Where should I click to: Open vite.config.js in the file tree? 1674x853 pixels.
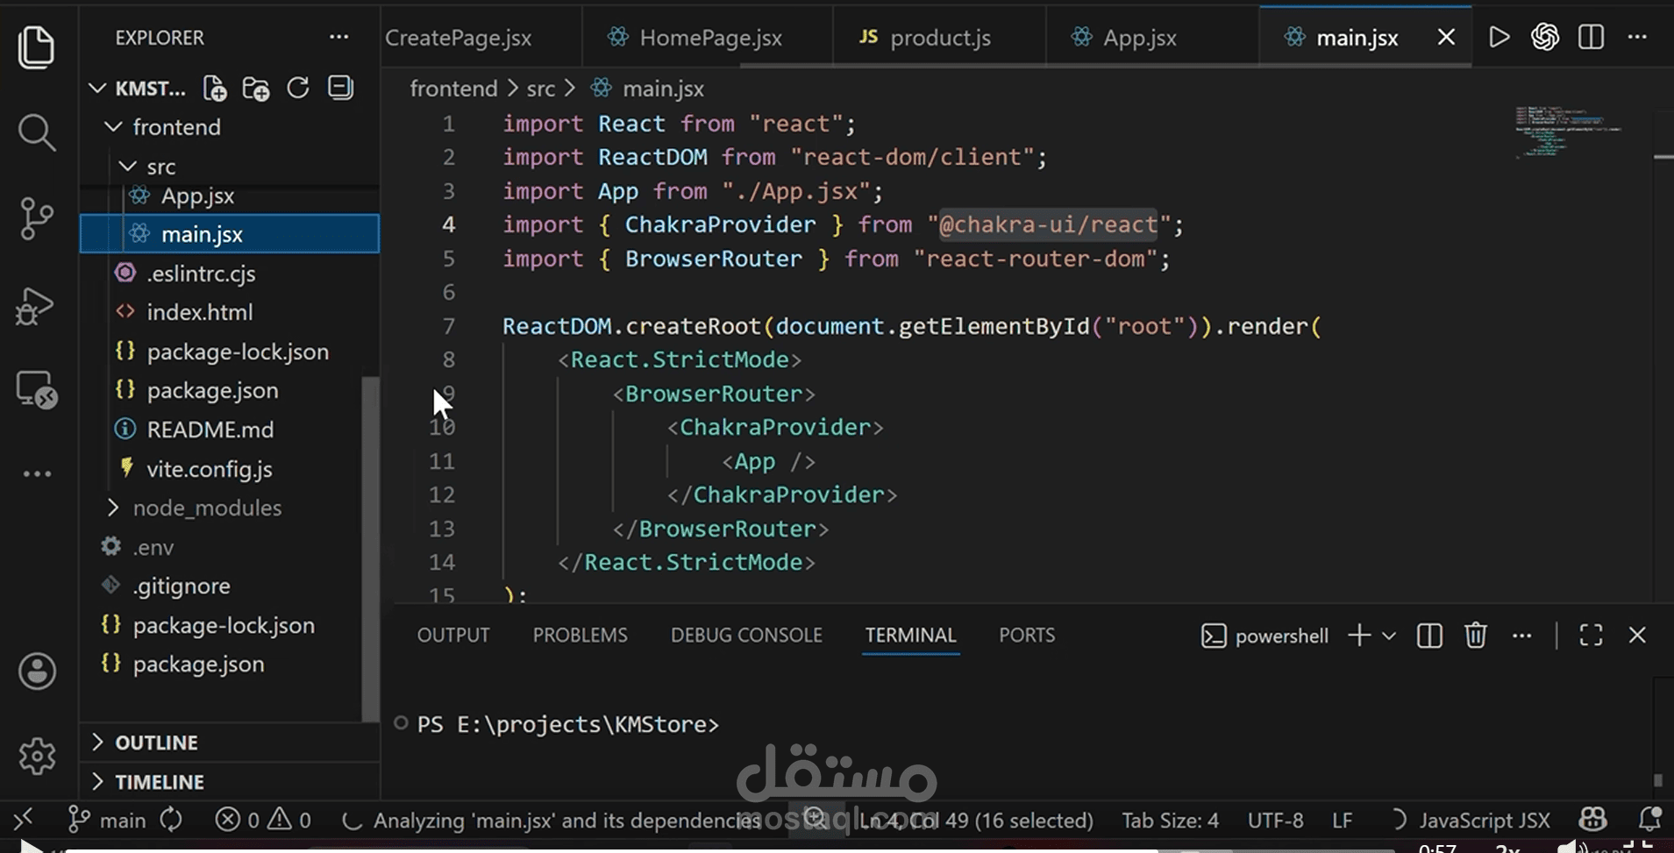click(x=209, y=469)
